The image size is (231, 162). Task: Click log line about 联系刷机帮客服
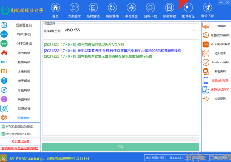[x=98, y=57]
